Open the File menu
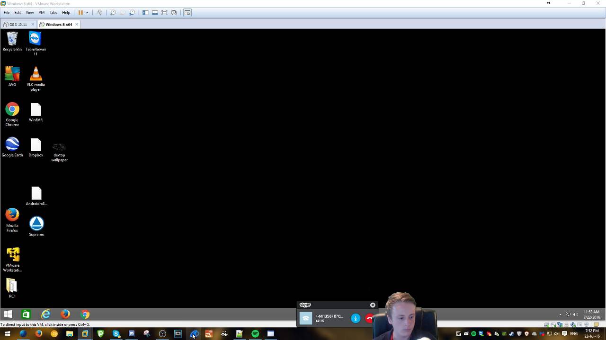This screenshot has height=340, width=606. (x=7, y=13)
